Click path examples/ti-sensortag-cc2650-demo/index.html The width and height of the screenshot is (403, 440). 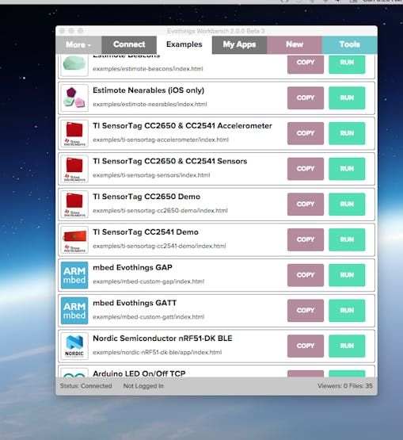click(x=160, y=210)
